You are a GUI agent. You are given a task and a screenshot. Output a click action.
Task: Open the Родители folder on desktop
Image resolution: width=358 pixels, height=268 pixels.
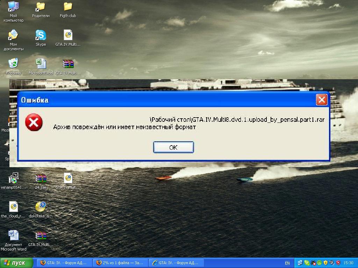(x=41, y=7)
